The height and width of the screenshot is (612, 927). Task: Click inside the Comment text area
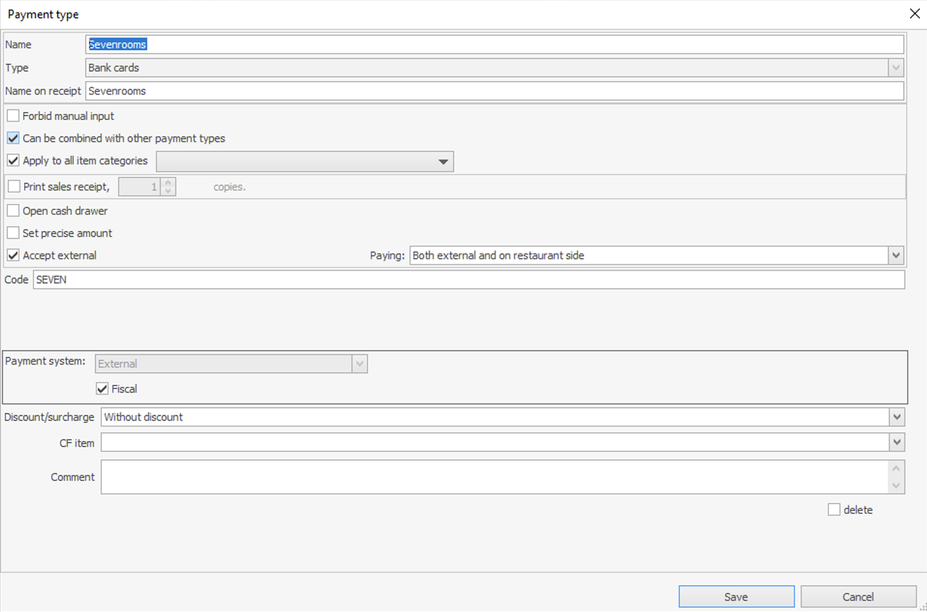(x=494, y=477)
